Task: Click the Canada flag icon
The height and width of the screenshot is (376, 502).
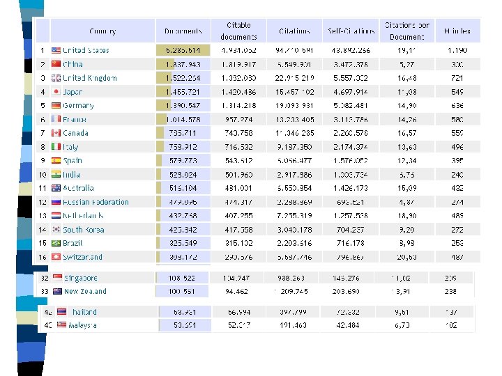Action: point(56,133)
